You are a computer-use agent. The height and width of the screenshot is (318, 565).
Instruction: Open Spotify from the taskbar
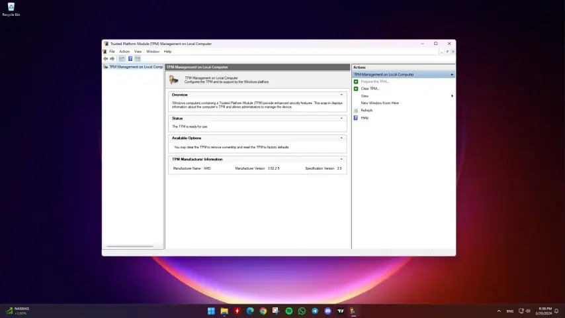(289, 311)
